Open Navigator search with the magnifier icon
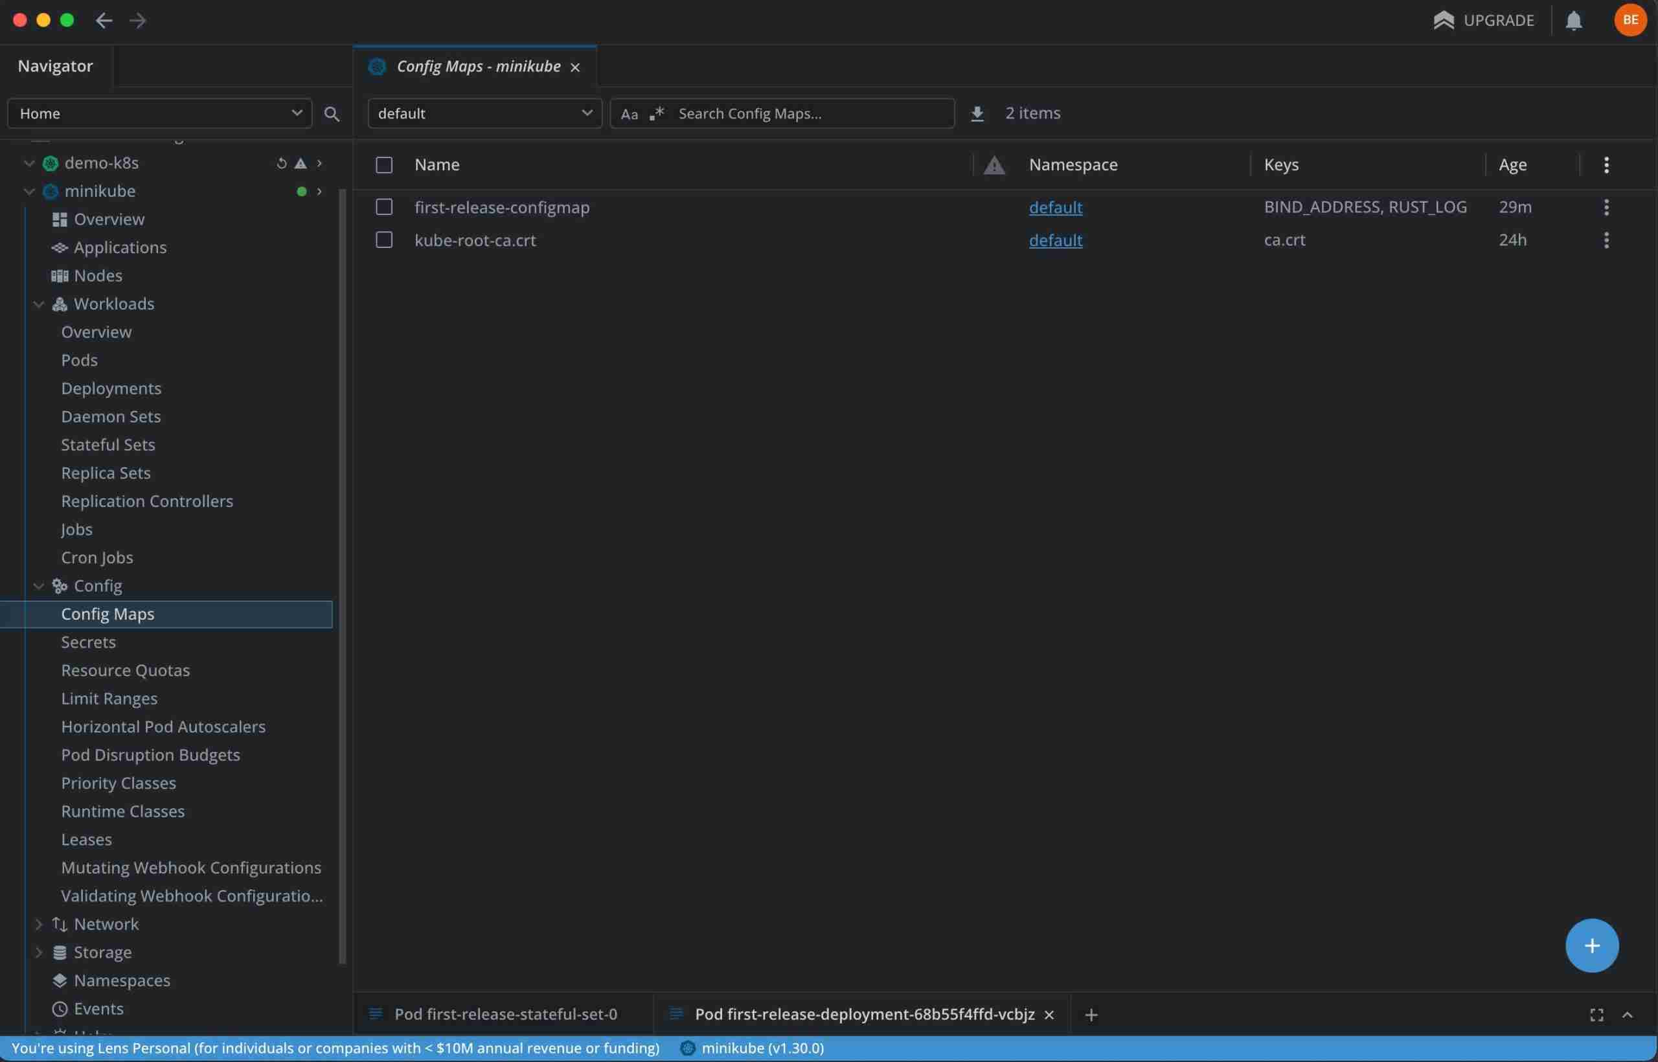Screen dimensions: 1658x1062 point(332,113)
